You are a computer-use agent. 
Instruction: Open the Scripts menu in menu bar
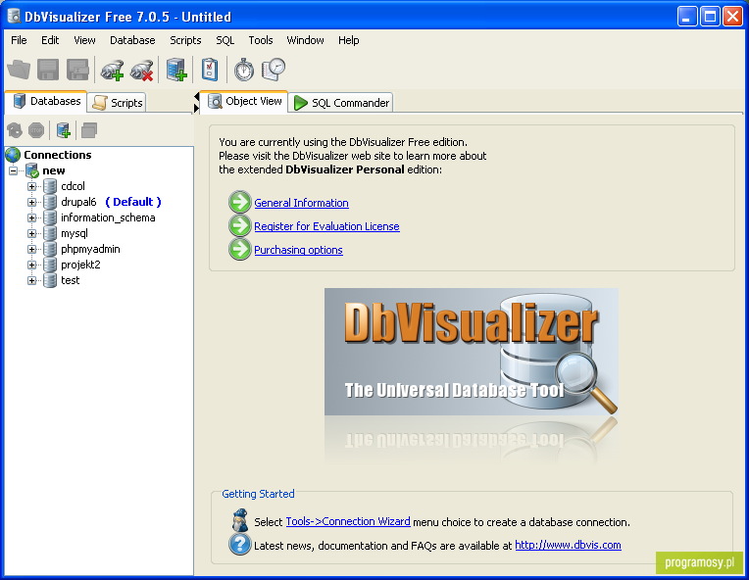click(185, 40)
